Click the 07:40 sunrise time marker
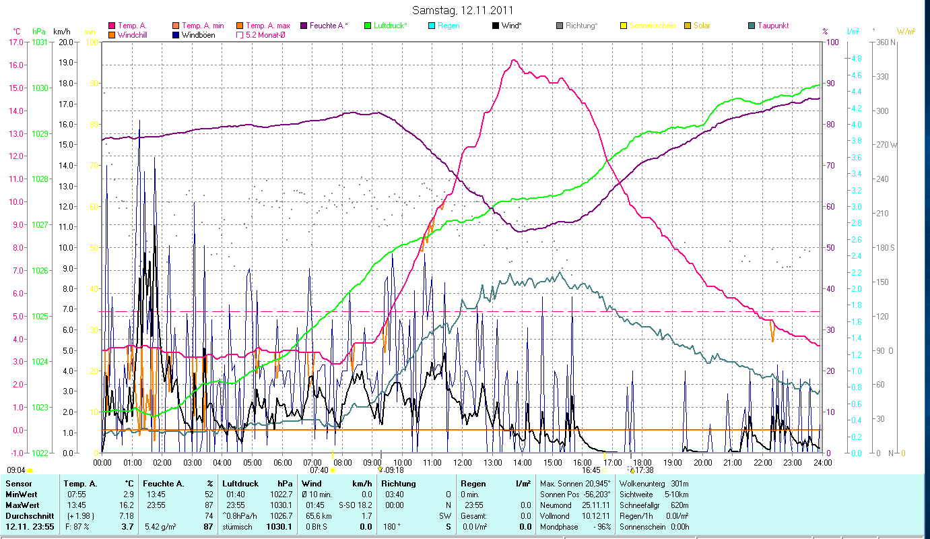 click(319, 470)
